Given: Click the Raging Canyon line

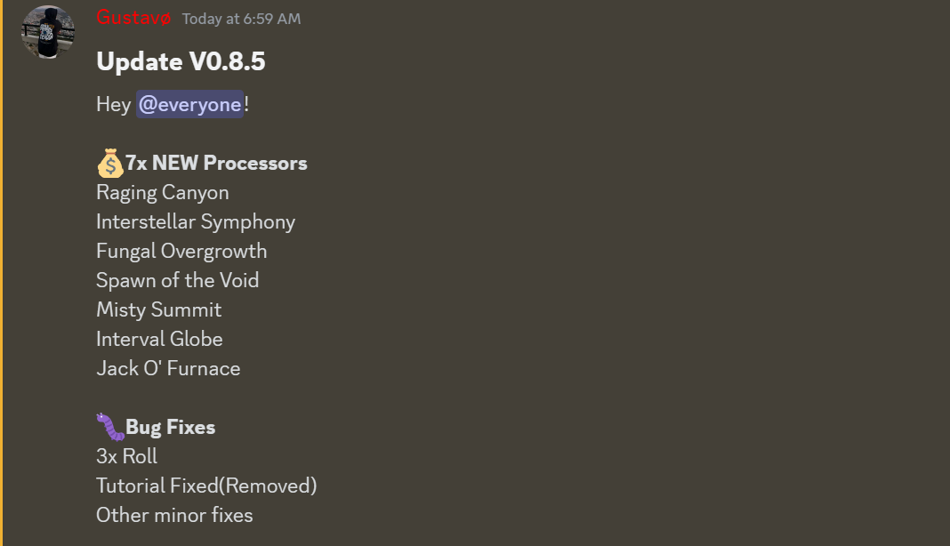Looking at the screenshot, I should pyautogui.click(x=162, y=192).
